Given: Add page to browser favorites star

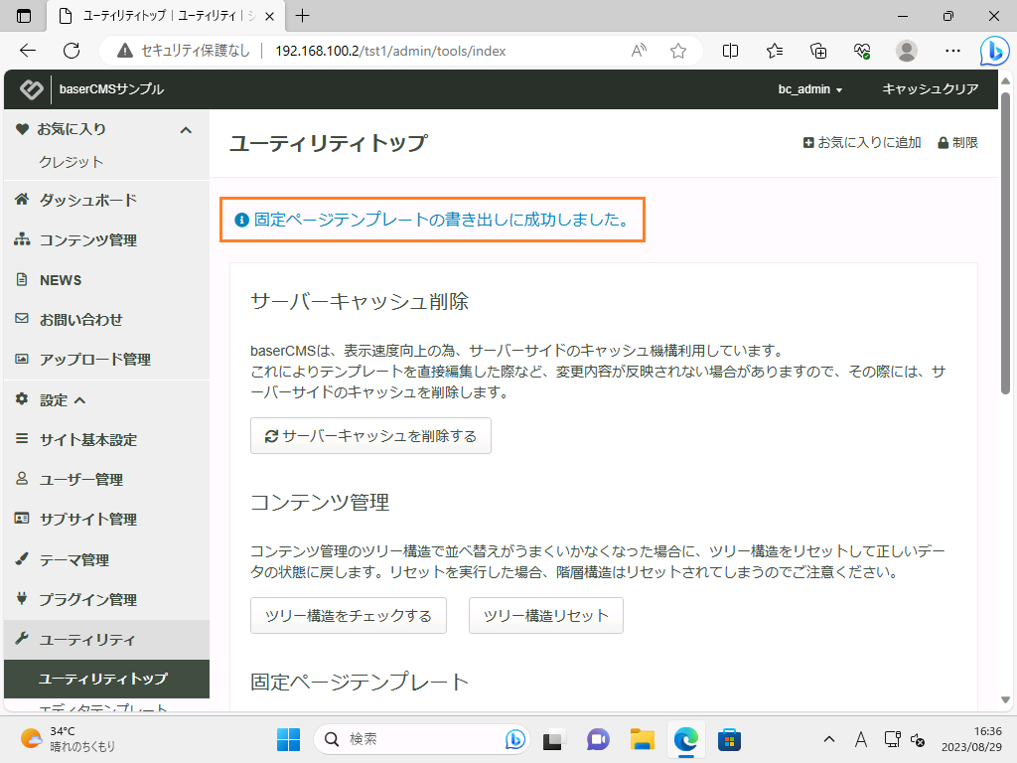Looking at the screenshot, I should (678, 51).
